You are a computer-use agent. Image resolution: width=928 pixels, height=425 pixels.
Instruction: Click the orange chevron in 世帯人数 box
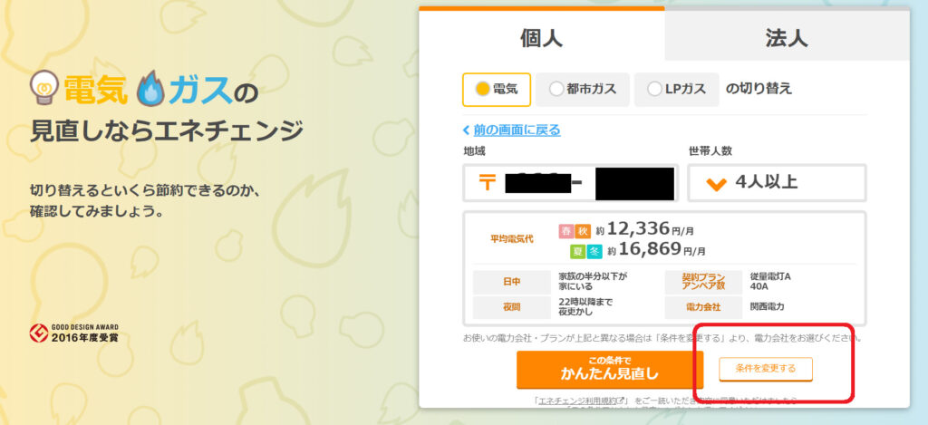[x=716, y=183]
